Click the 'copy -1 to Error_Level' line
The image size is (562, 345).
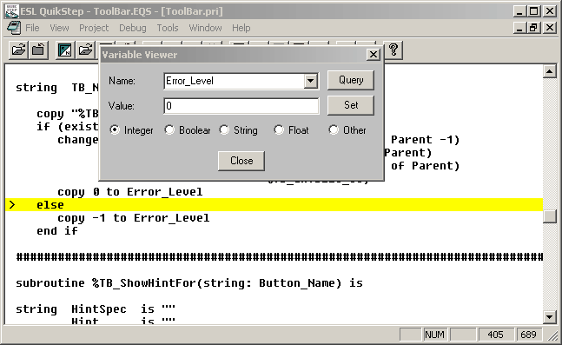(133, 218)
